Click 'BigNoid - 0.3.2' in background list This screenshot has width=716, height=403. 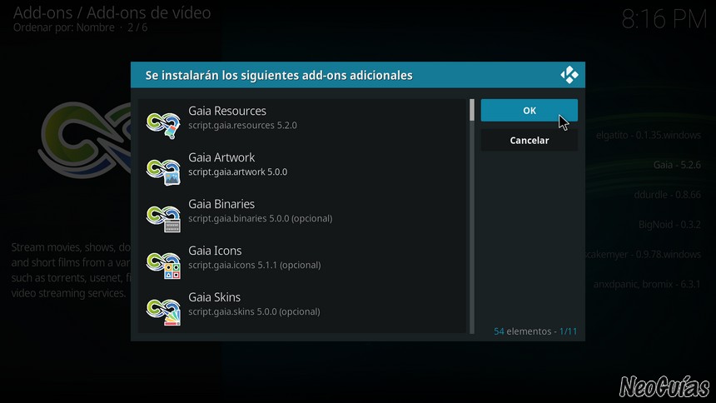(x=669, y=224)
